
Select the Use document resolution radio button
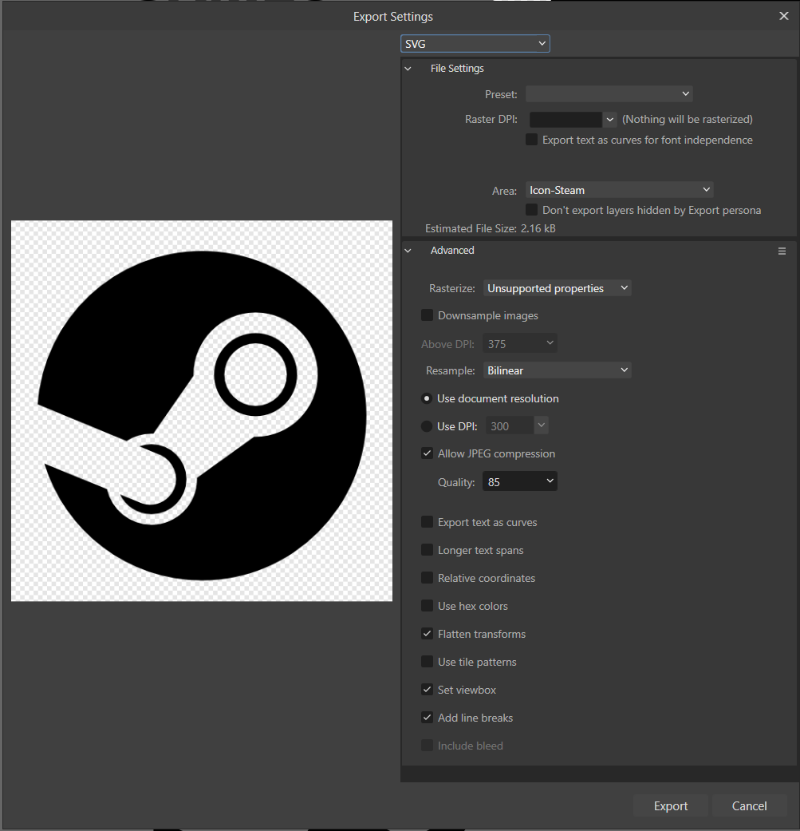tap(426, 398)
